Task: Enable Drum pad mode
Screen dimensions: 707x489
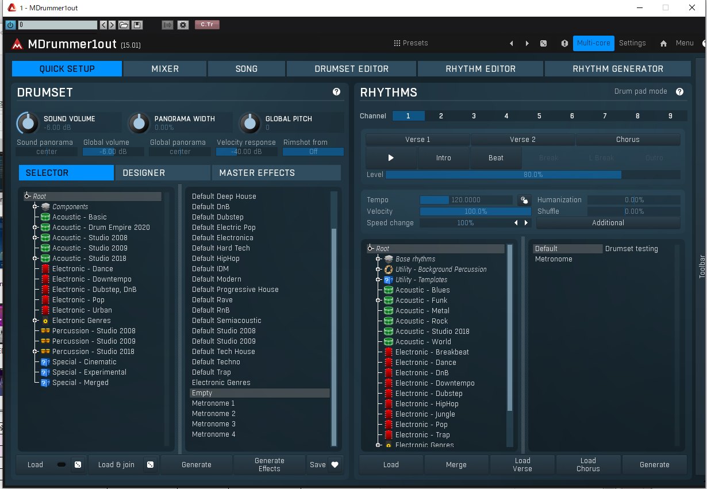Action: (640, 91)
